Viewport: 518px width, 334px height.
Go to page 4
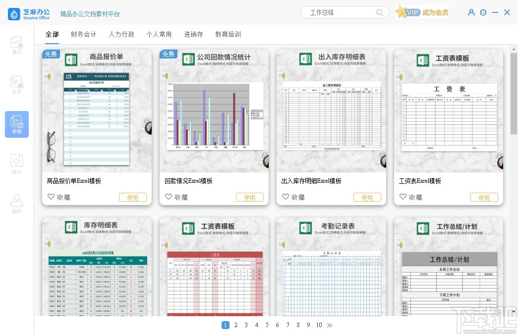pyautogui.click(x=257, y=325)
